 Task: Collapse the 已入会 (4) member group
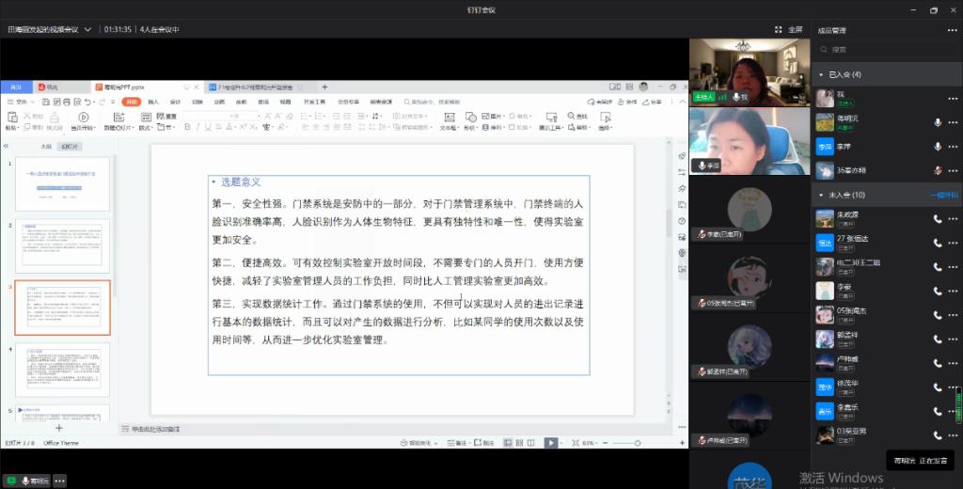[821, 73]
